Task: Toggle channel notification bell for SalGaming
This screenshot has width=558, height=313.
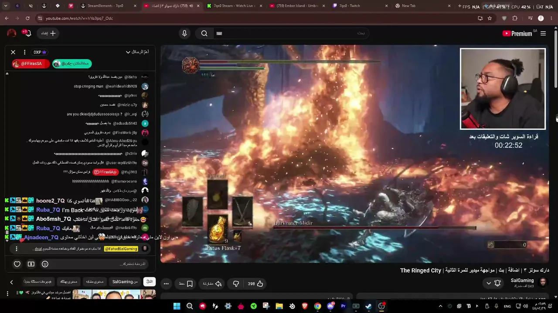Action: coord(497,283)
